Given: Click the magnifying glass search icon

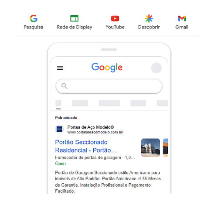Looking at the screenshot, I should point(64,86).
